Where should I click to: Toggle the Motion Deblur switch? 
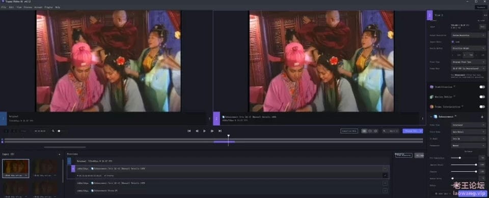482,97
